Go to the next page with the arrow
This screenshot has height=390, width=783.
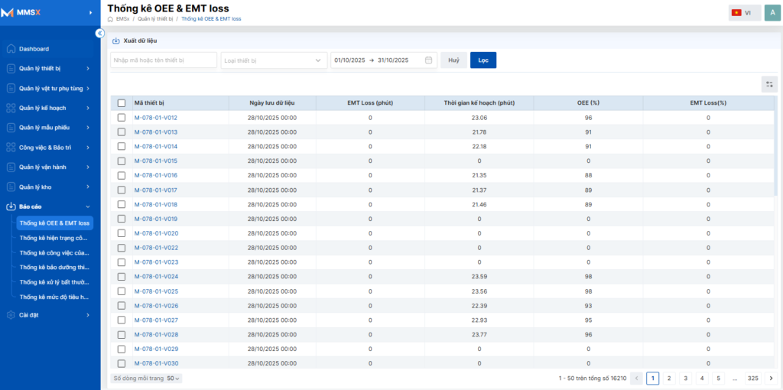click(x=772, y=379)
